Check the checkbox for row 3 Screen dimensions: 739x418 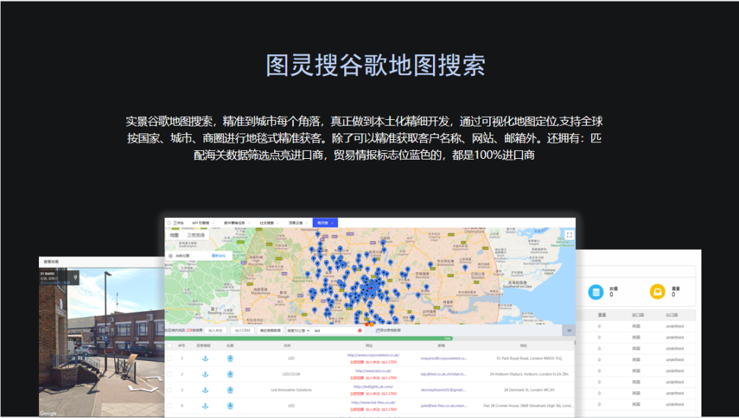[x=170, y=390]
